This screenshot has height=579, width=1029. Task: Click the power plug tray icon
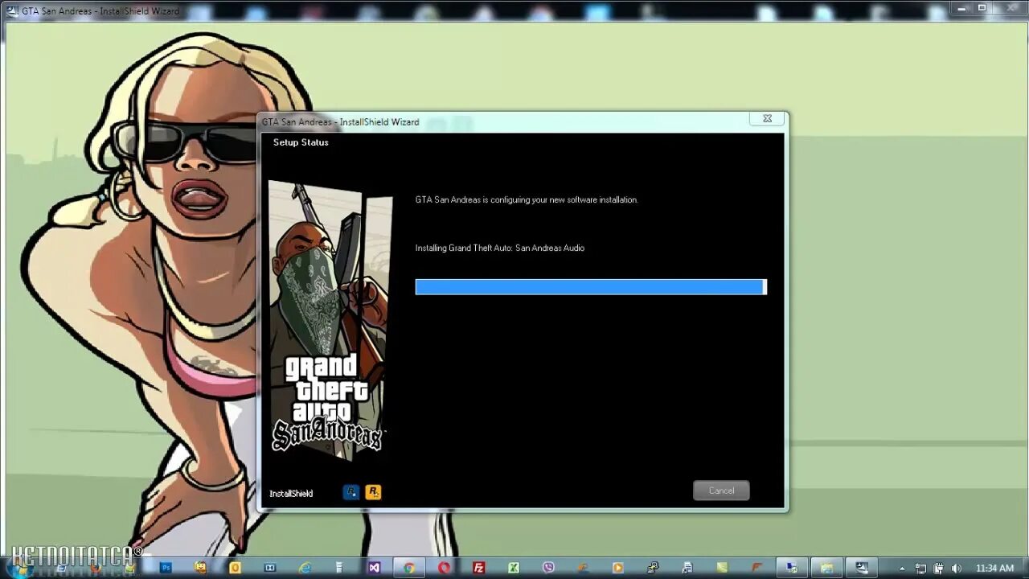click(x=938, y=569)
